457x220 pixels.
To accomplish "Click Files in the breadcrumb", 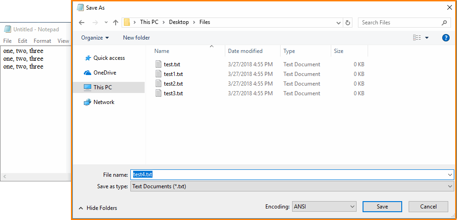I will click(205, 22).
